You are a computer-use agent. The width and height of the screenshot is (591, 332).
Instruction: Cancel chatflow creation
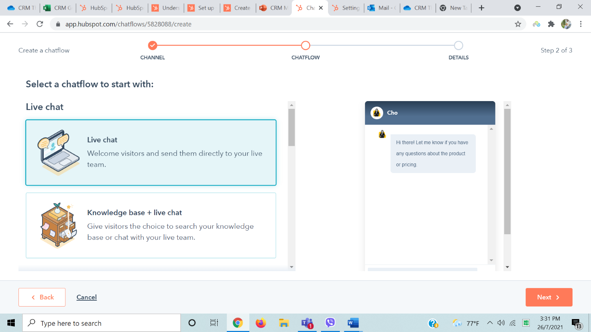(86, 297)
